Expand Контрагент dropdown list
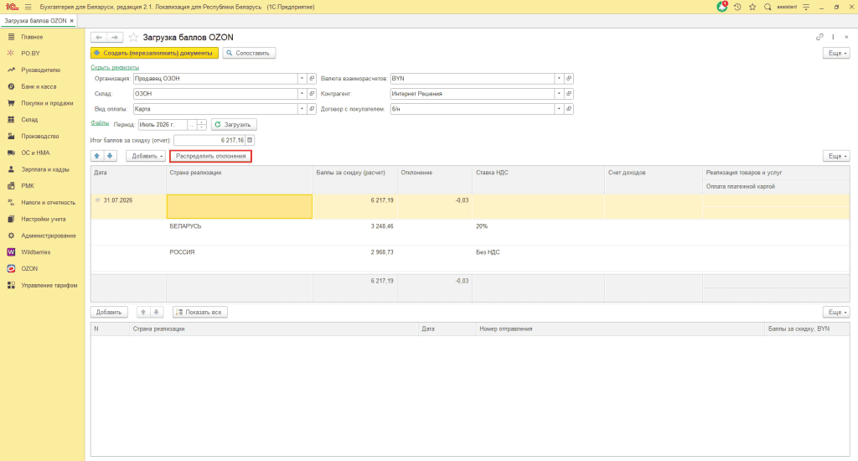The height and width of the screenshot is (461, 858). click(559, 94)
